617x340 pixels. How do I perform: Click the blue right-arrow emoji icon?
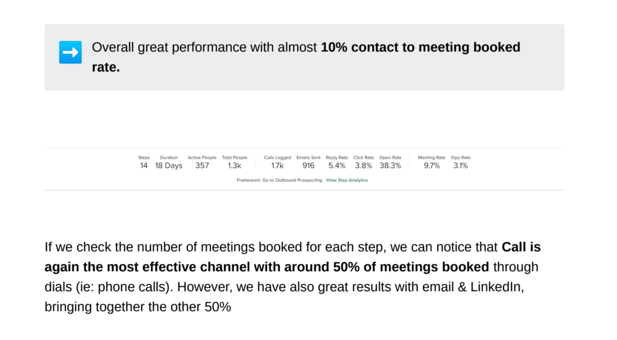coord(70,52)
